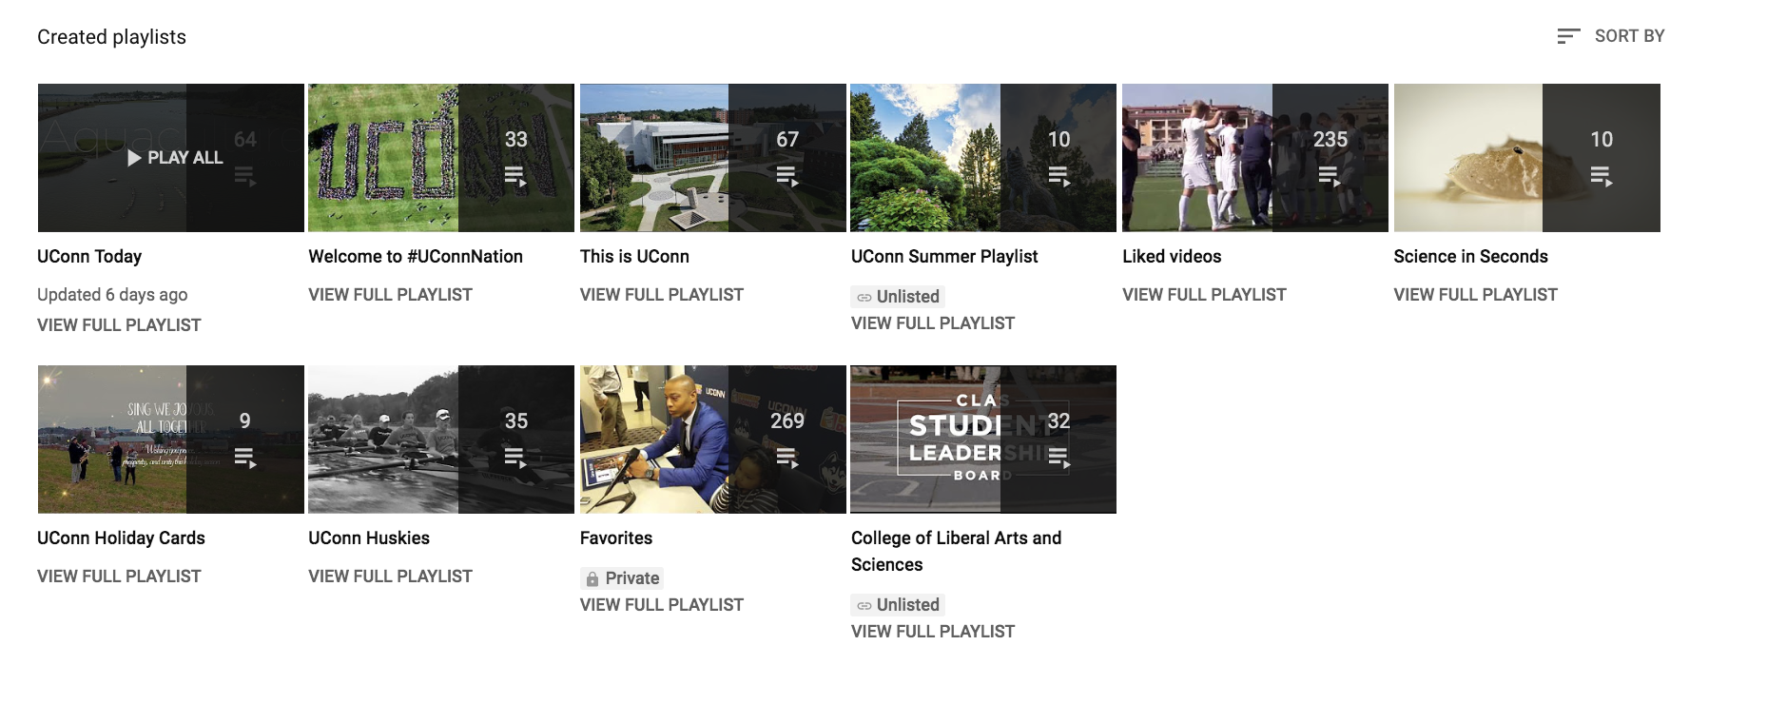Click the lock icon of Favorites' Private badge
This screenshot has height=704, width=1767.
point(592,578)
